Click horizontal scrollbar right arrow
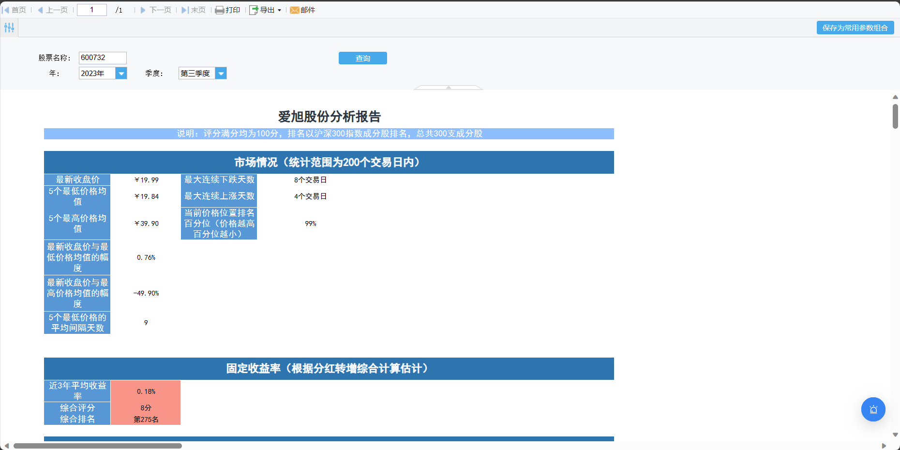 (x=884, y=446)
